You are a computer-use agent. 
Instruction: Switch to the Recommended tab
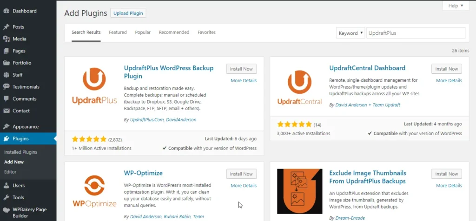(x=174, y=32)
